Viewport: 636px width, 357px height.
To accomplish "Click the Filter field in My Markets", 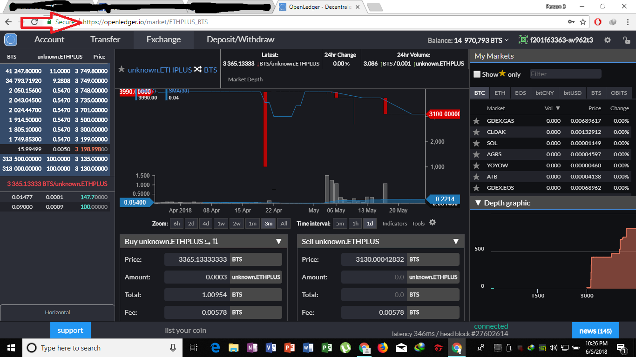I will (565, 74).
